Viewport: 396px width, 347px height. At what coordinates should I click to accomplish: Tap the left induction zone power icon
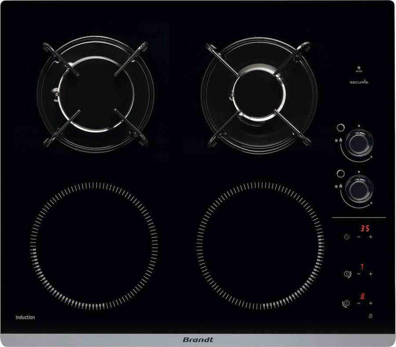[346, 303]
